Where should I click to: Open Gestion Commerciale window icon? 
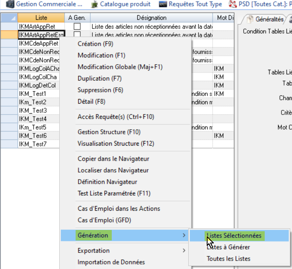coord(10,4)
